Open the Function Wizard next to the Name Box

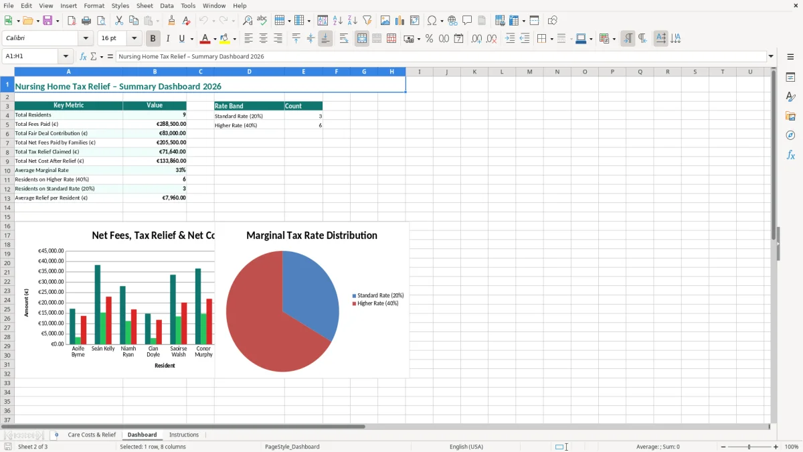(84, 56)
